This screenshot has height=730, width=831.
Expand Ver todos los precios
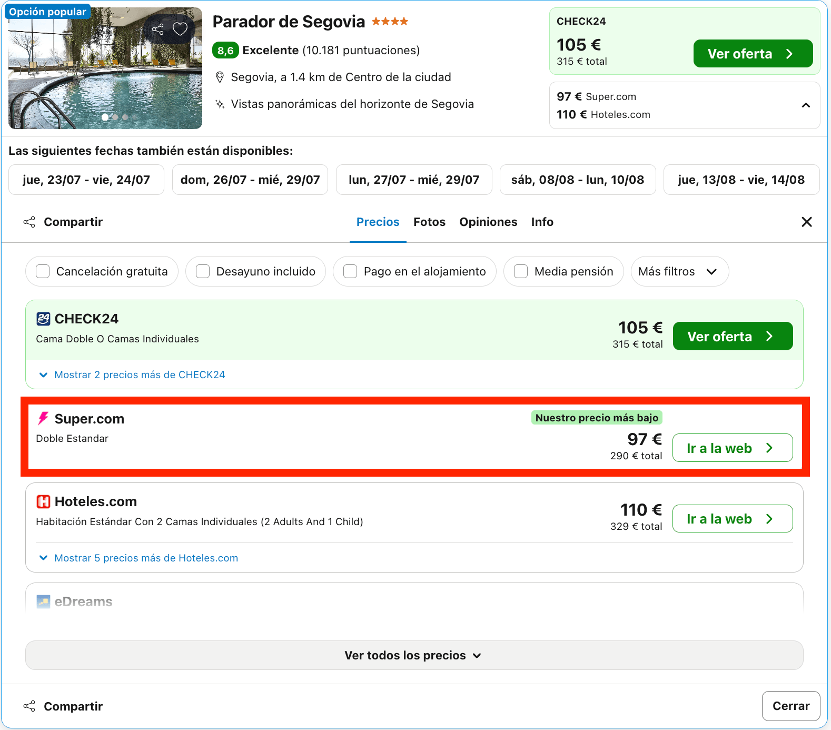[414, 655]
